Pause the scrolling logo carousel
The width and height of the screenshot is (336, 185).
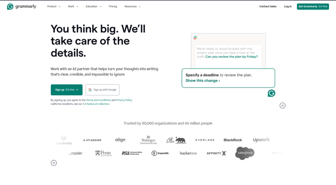pyautogui.click(x=54, y=163)
